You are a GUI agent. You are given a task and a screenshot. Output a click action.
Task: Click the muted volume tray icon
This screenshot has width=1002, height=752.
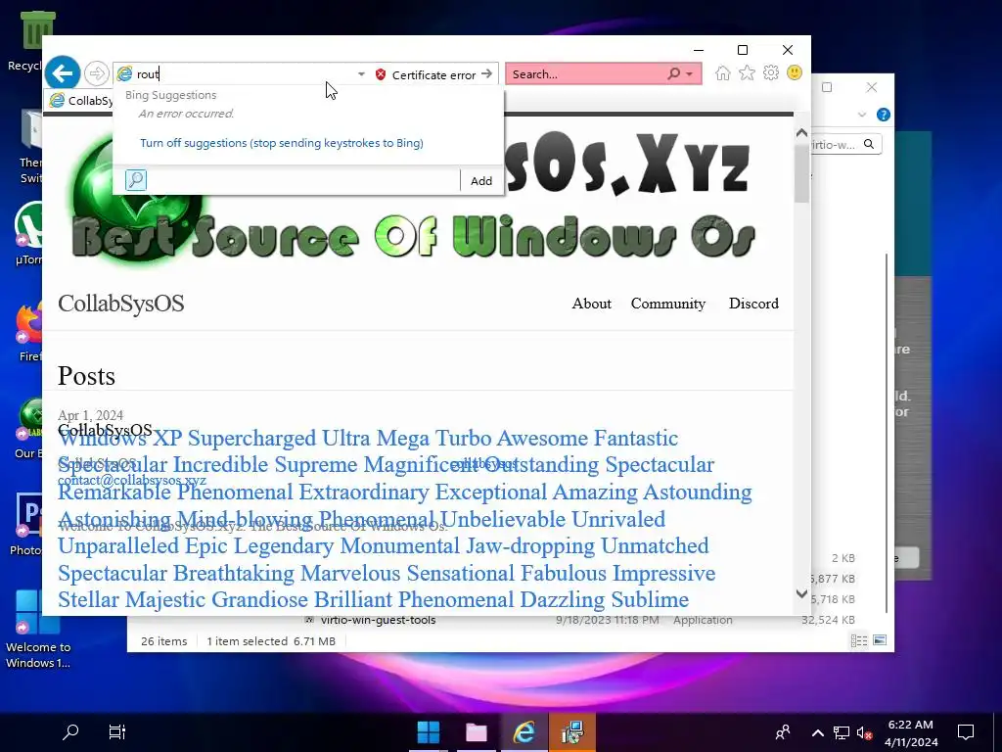point(865,732)
